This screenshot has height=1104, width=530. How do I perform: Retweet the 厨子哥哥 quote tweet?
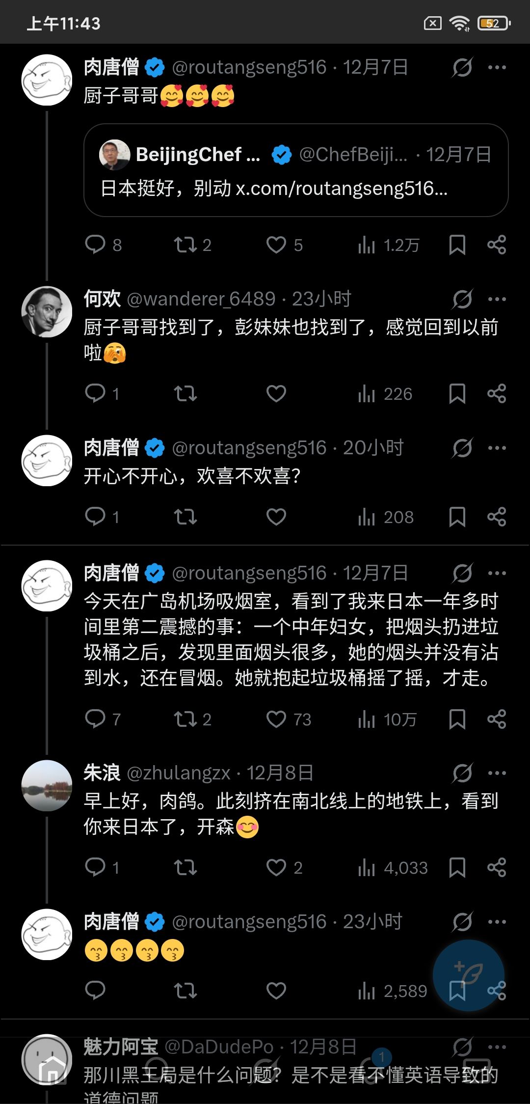[185, 245]
